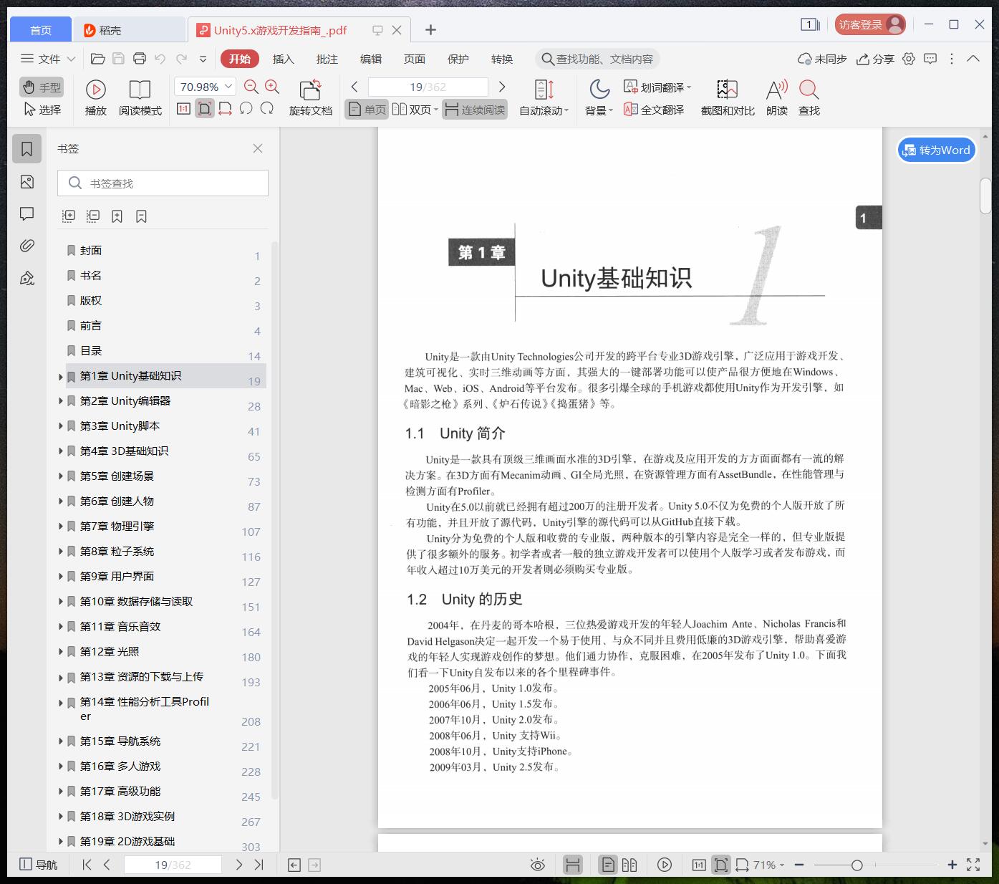Open background (背景) dropdown

(x=599, y=97)
